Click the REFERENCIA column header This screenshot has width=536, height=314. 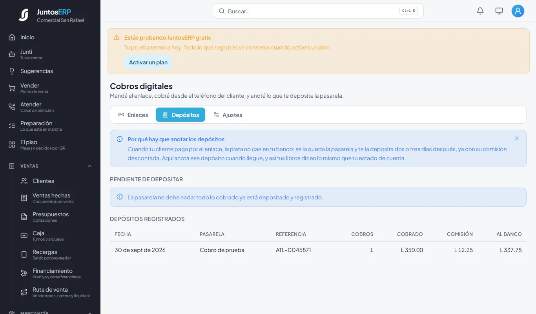click(x=291, y=234)
